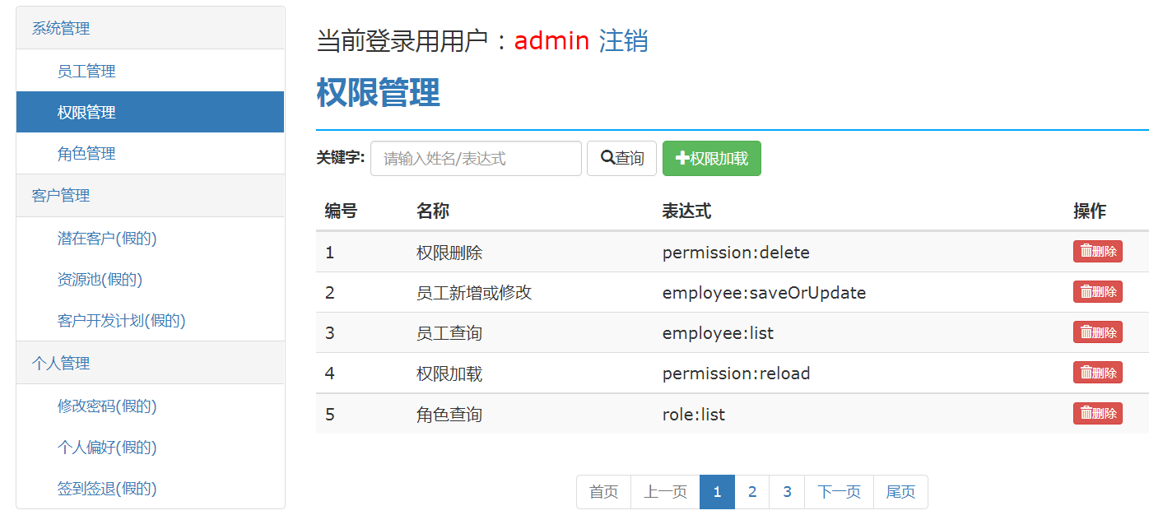Viewport: 1149px width, 529px height.
Task: Select page 1 in the pagination
Action: [x=717, y=492]
